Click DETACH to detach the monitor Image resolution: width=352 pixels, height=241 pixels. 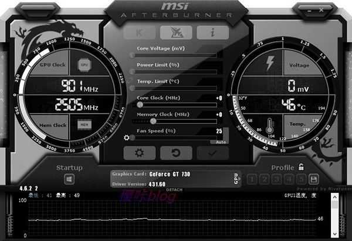tap(174, 190)
